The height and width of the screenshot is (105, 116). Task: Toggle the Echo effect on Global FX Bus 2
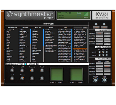click(x=107, y=66)
